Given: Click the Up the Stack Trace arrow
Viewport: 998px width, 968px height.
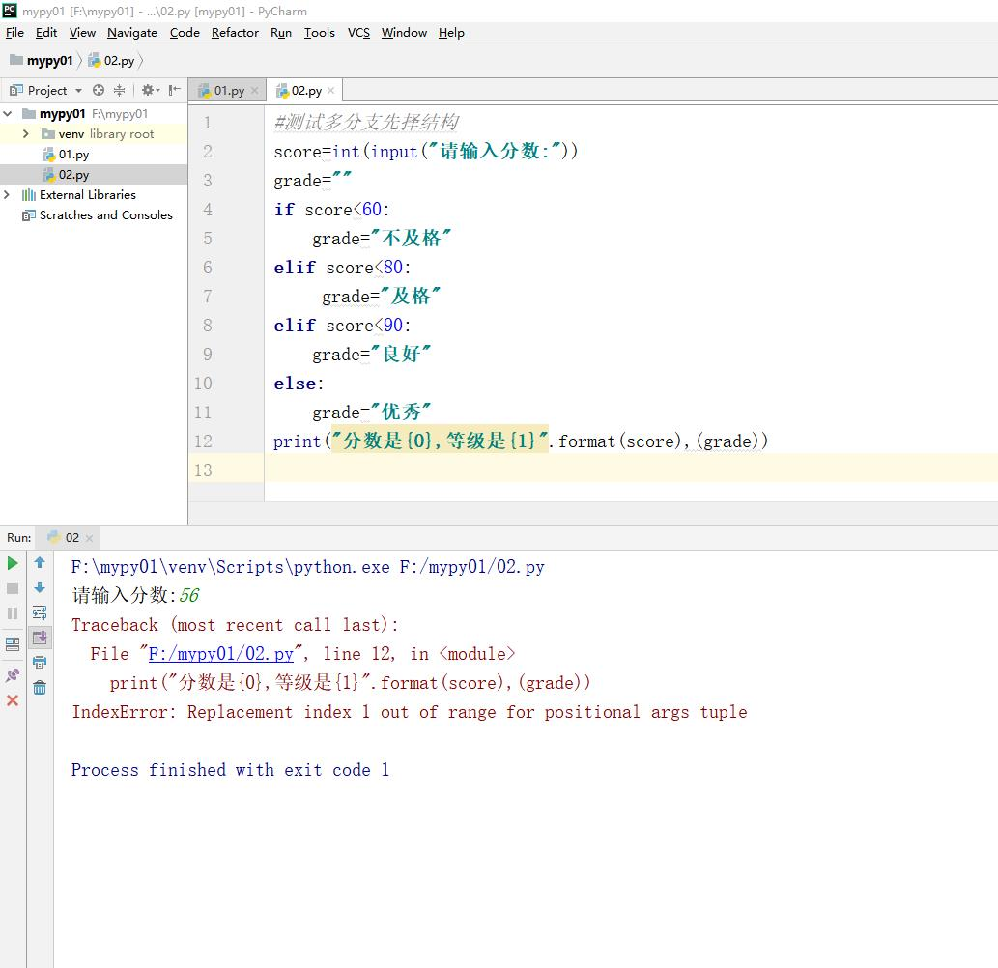Looking at the screenshot, I should (40, 562).
